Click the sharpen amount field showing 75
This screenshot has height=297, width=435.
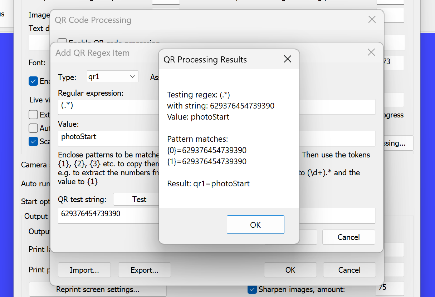pyautogui.click(x=389, y=288)
